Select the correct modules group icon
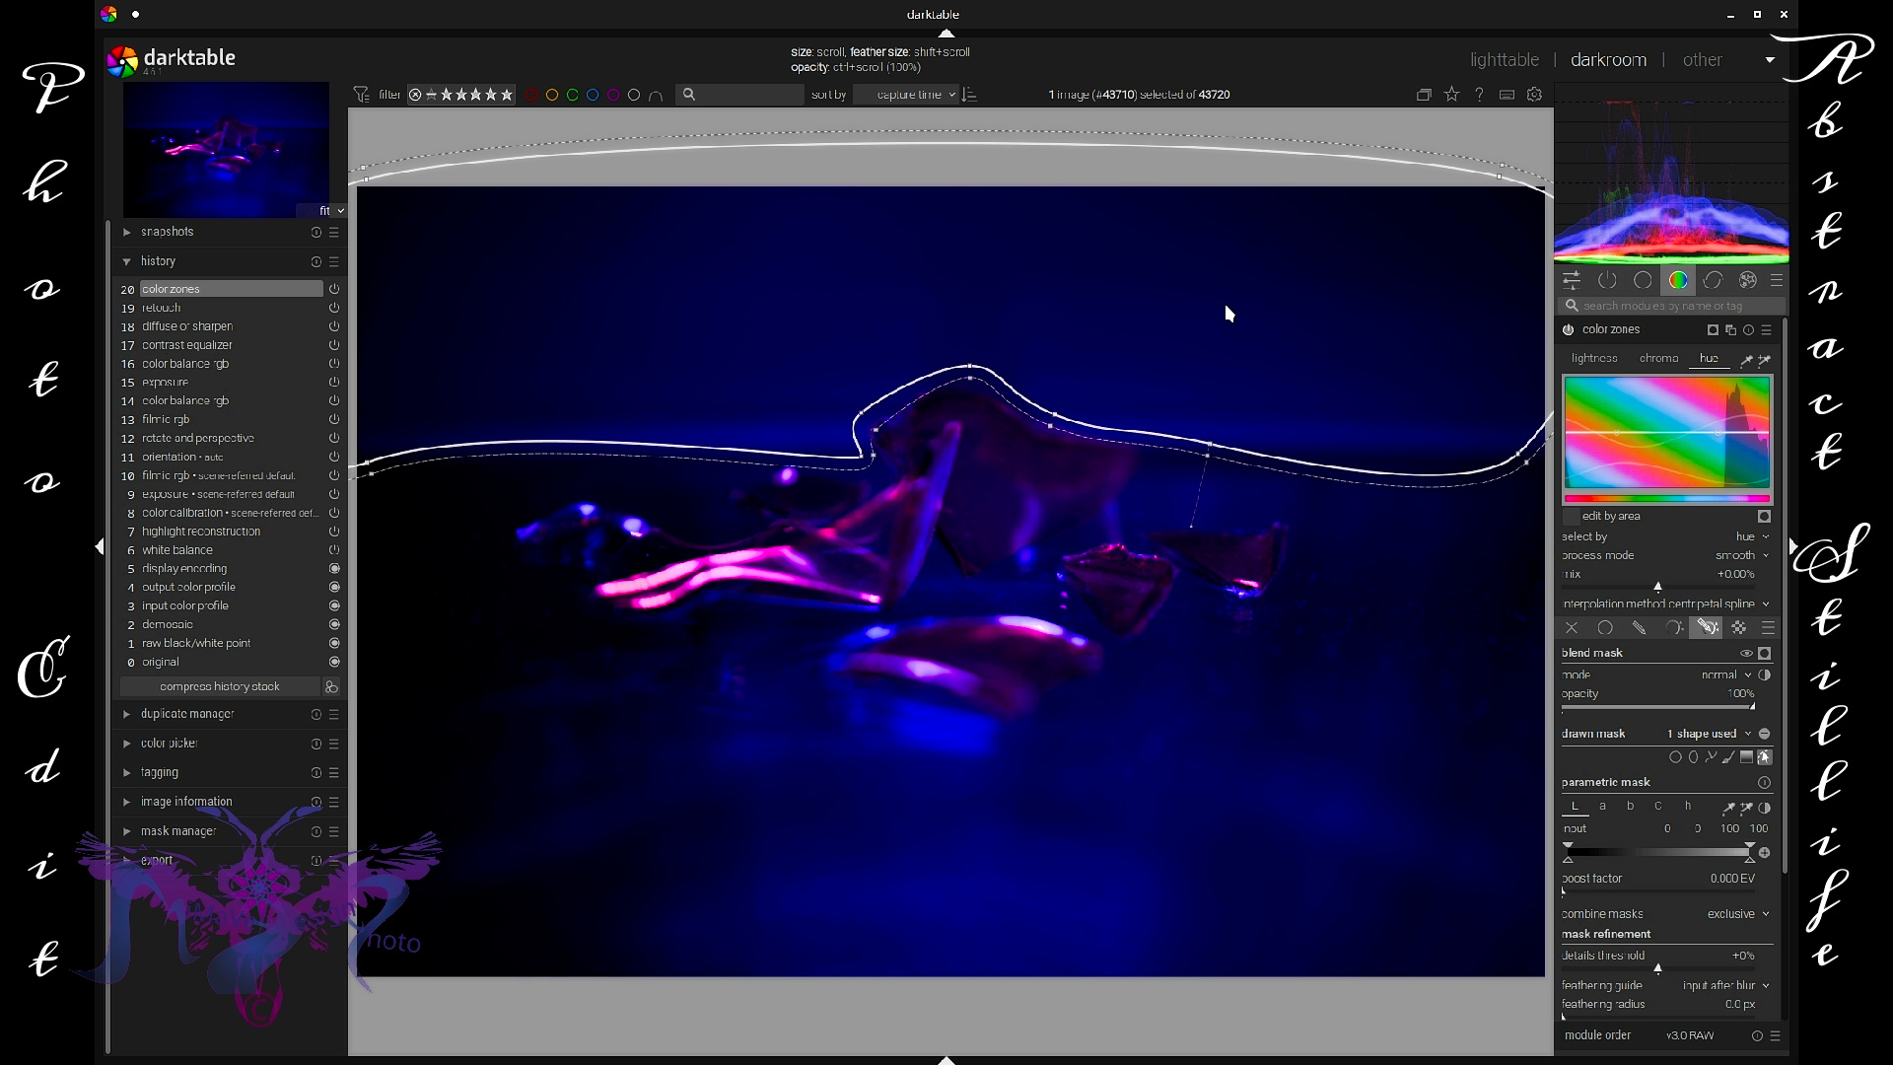 (x=1713, y=280)
